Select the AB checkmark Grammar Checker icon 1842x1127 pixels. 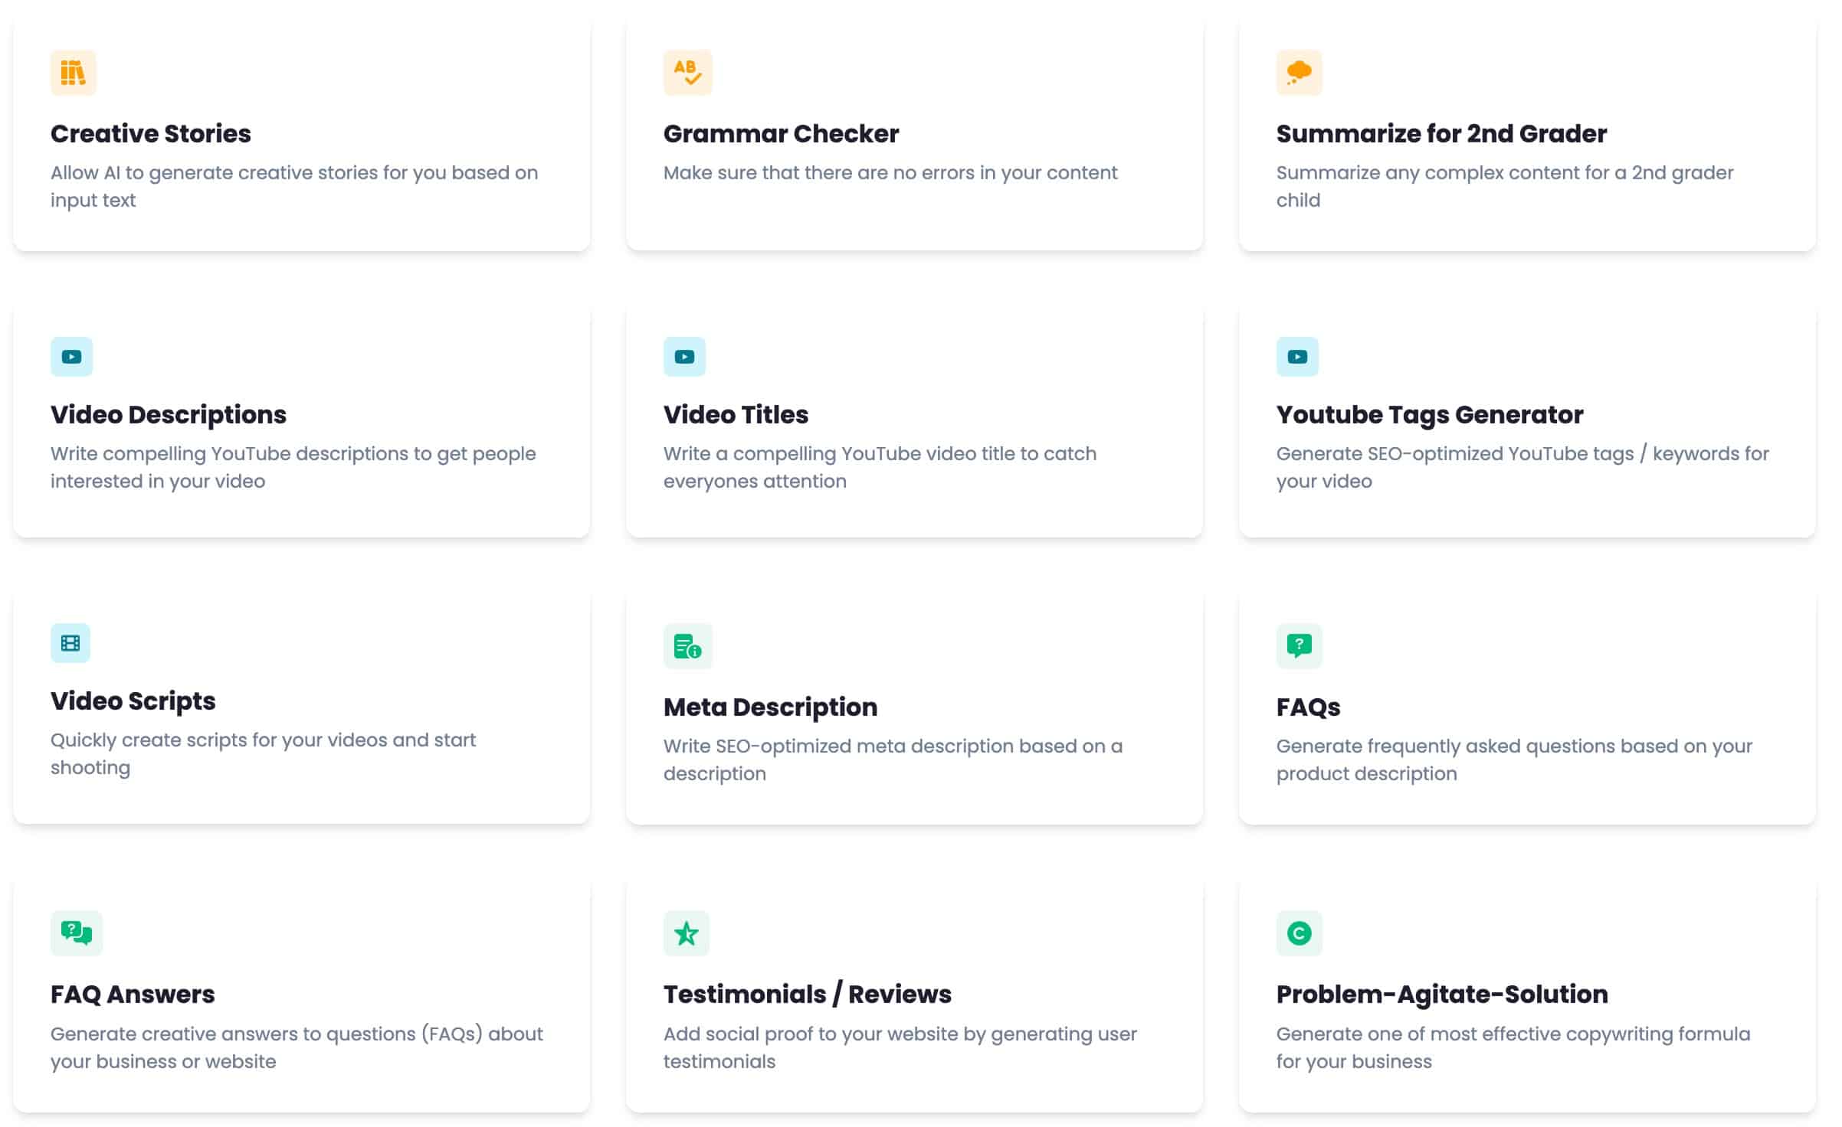pos(687,73)
